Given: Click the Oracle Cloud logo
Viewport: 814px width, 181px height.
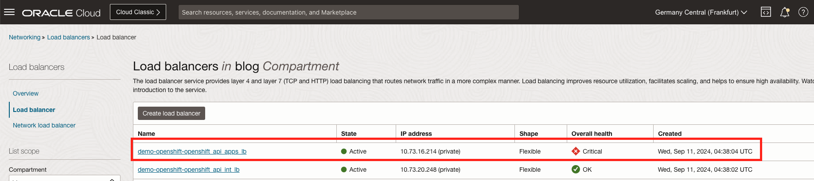Looking at the screenshot, I should [x=61, y=13].
